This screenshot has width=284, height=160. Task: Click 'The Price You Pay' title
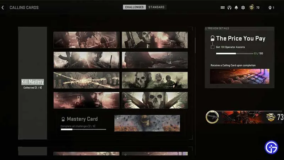[x=241, y=38]
